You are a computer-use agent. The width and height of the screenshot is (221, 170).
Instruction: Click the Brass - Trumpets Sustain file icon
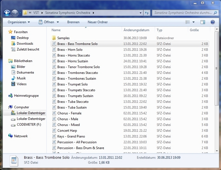click(x=54, y=96)
